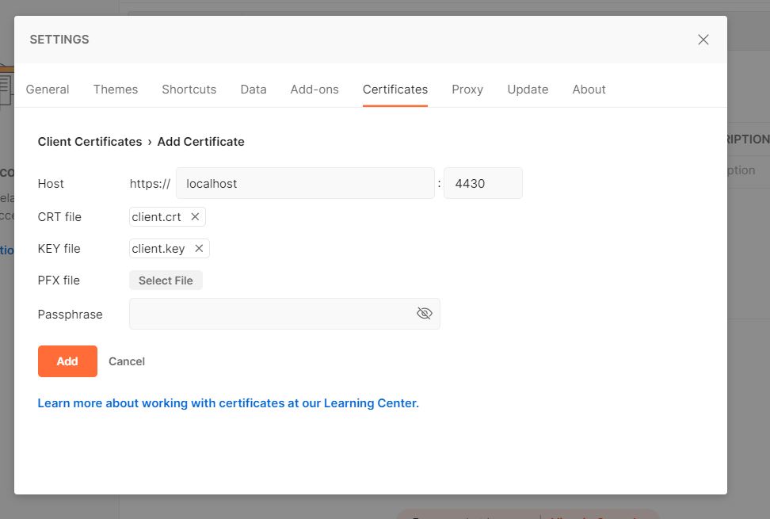The image size is (770, 519).
Task: View the Add-ons tab
Action: click(x=314, y=90)
